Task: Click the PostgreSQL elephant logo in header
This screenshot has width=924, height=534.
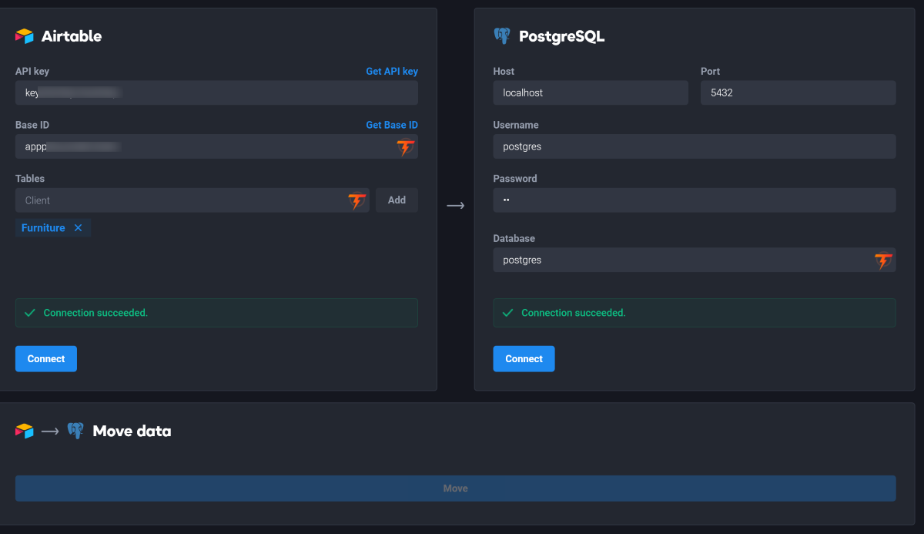Action: tap(502, 36)
